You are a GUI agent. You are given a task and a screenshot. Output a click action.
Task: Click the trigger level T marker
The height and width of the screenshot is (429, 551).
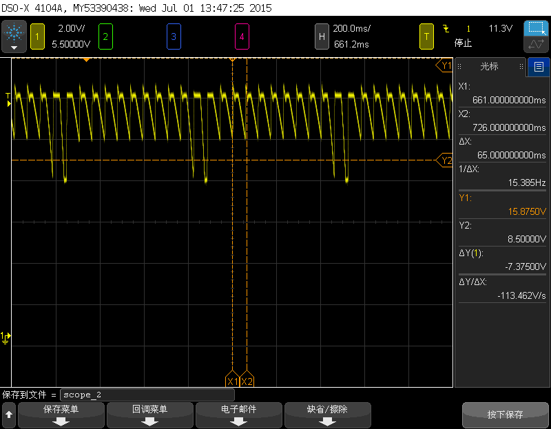click(8, 99)
